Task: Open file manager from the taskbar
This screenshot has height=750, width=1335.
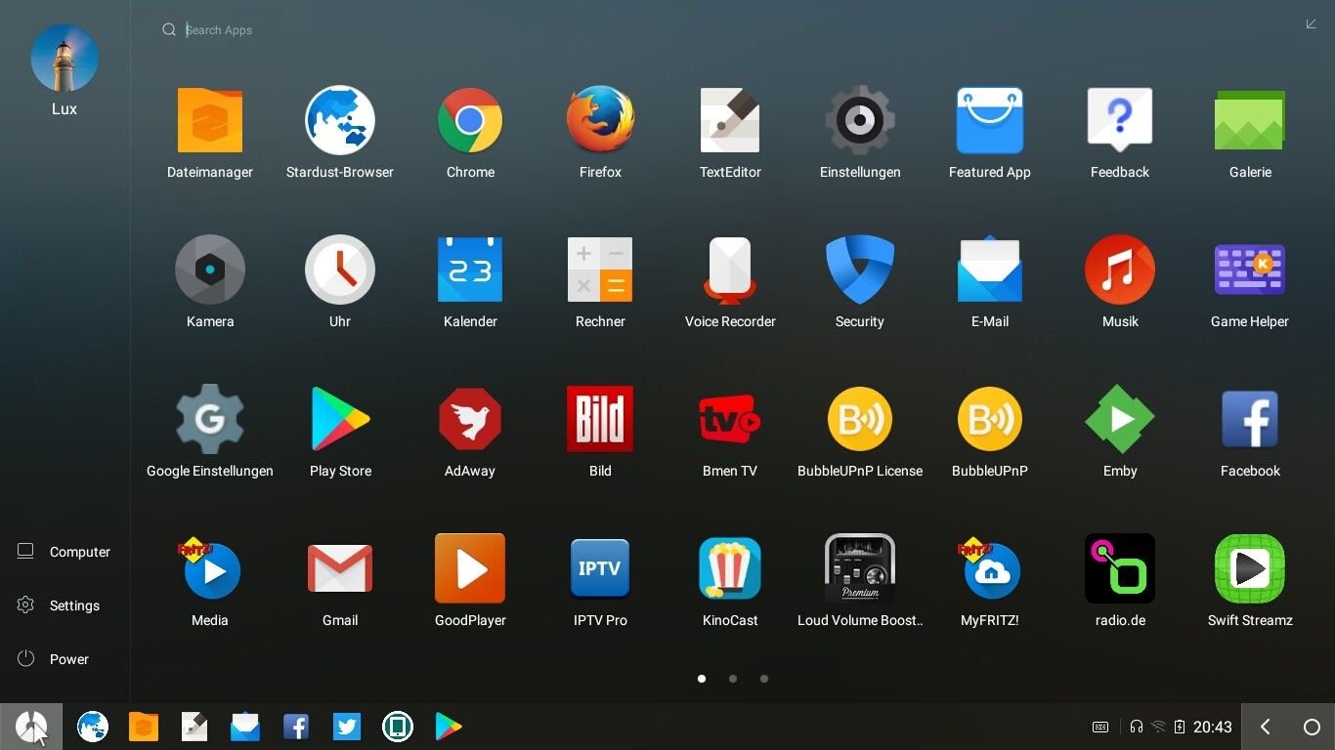Action: (x=144, y=727)
